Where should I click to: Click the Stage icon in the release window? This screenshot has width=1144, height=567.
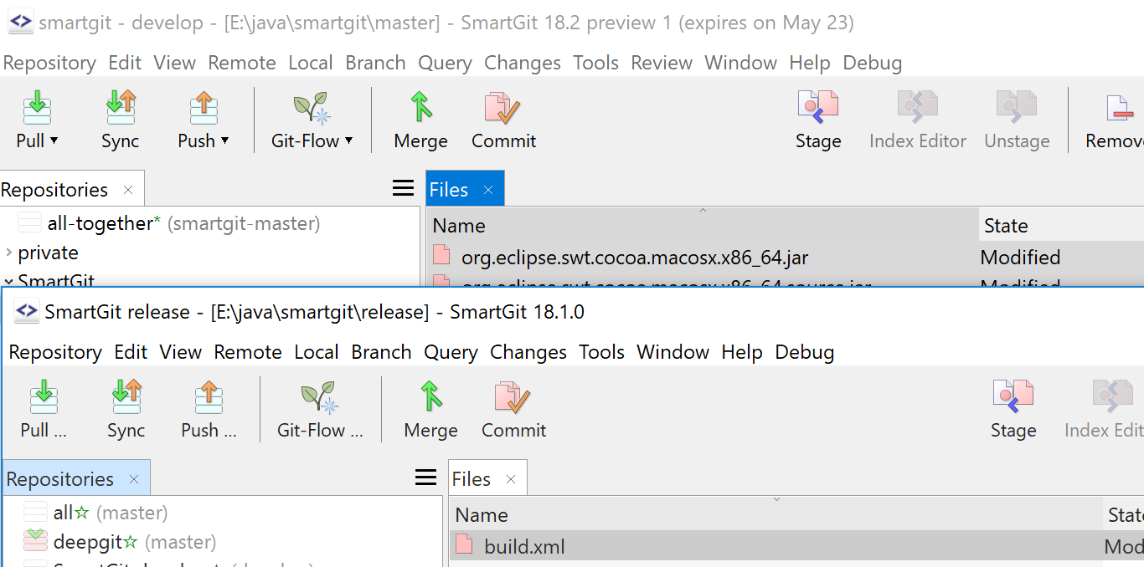click(1013, 396)
